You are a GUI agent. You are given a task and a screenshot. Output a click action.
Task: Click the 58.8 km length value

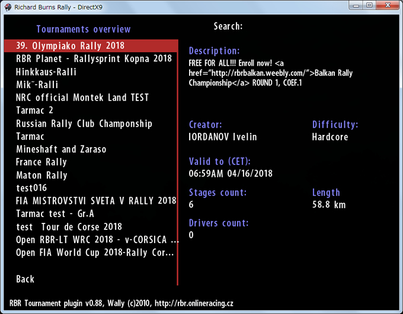tap(329, 205)
